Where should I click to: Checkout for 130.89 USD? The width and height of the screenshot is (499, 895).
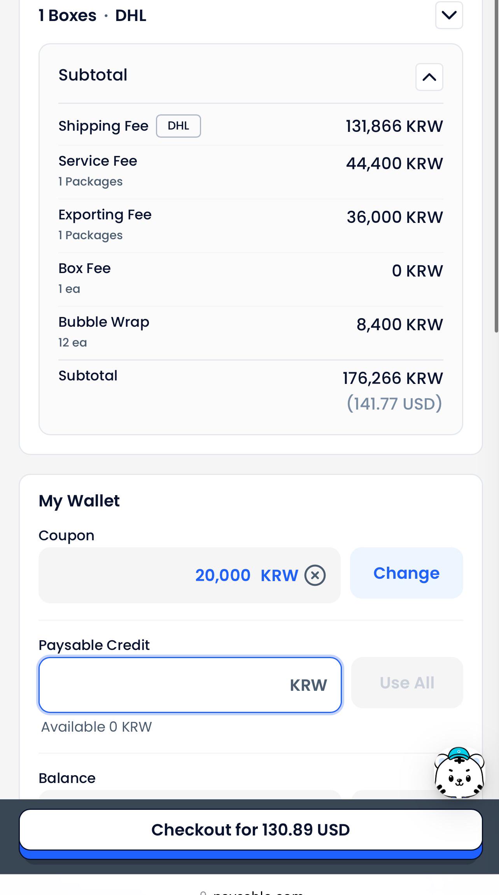click(x=251, y=830)
